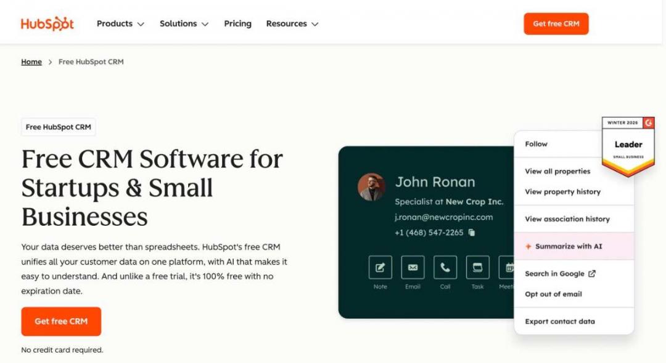
Task: Open the Note action icon
Action: pyautogui.click(x=380, y=267)
